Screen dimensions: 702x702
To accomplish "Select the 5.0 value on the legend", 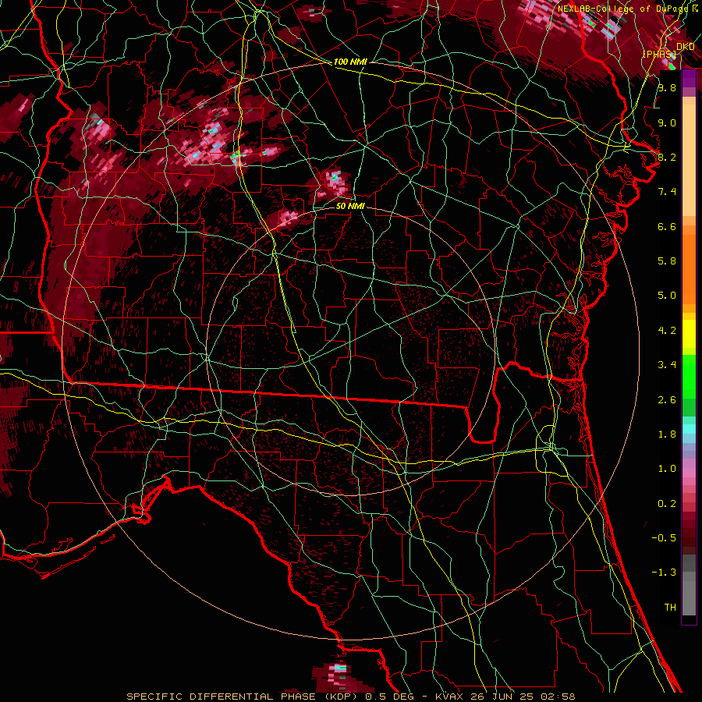I will (667, 296).
